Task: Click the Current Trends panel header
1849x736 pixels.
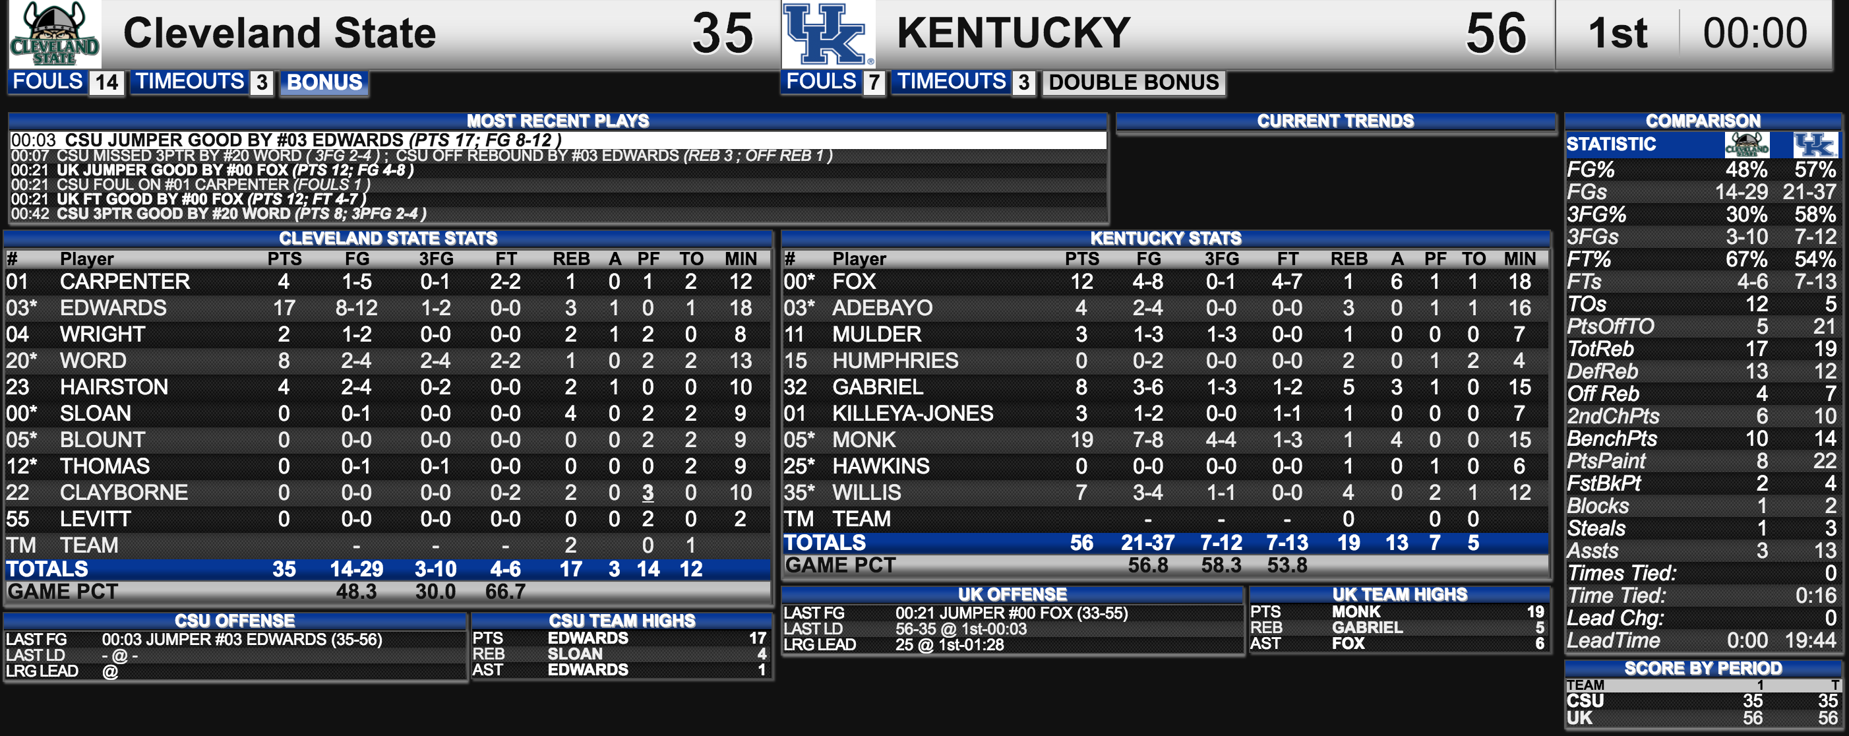Action: pos(1335,121)
